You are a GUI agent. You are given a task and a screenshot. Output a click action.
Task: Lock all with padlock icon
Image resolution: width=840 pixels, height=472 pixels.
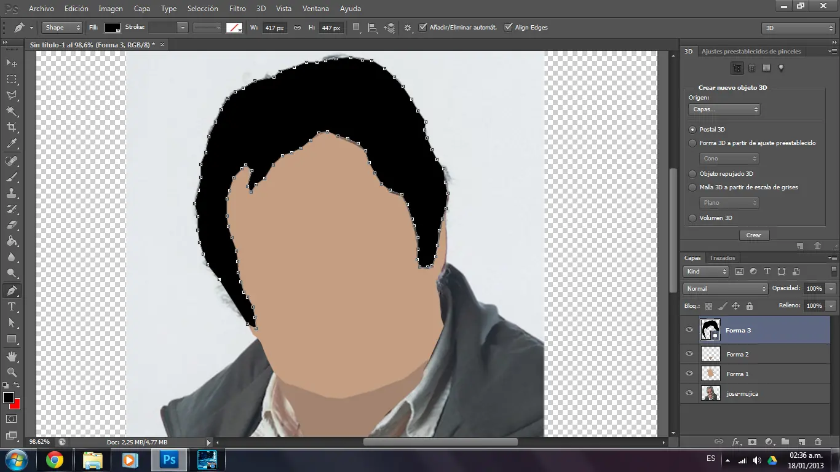(749, 305)
